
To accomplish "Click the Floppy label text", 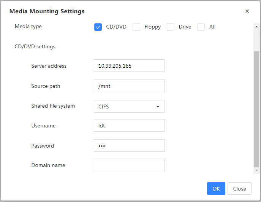I will coord(152,27).
